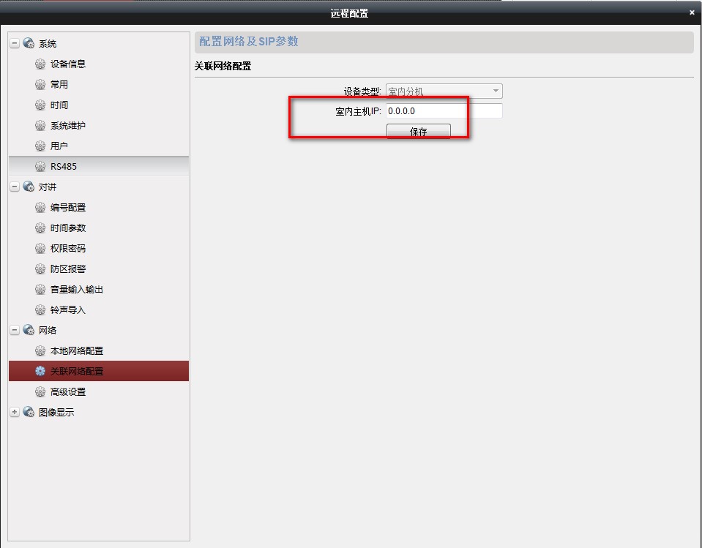
Task: Click the gear icon beside 设备信息
Action: [x=40, y=64]
